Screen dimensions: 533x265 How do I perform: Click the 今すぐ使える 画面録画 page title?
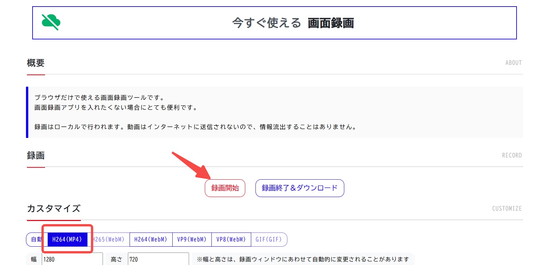click(x=293, y=23)
